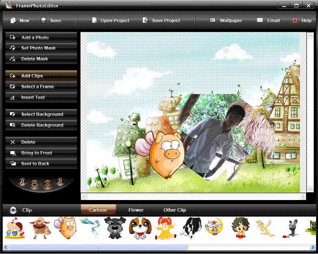
Task: Select the Add Clips option
Action: [x=41, y=76]
